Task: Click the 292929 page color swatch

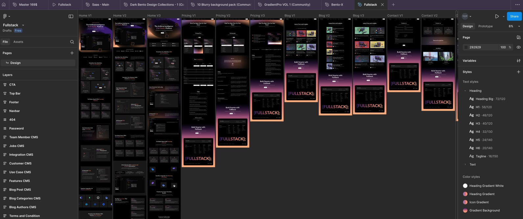Action: tap(466, 47)
